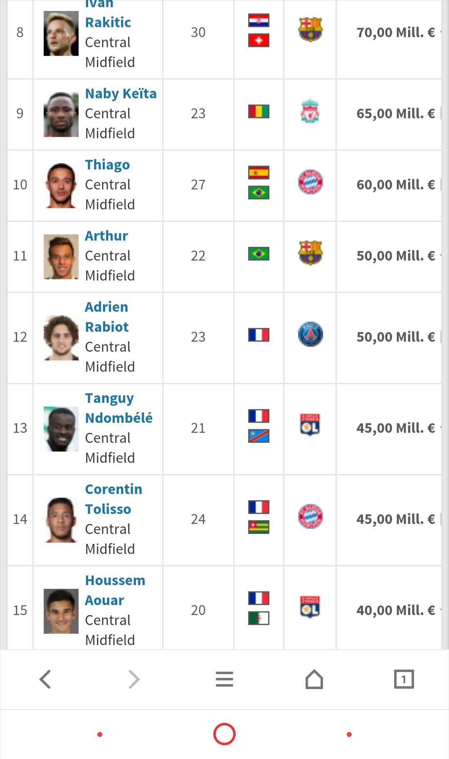Click the French flag in Rabiot's row
449x759 pixels.
259,335
